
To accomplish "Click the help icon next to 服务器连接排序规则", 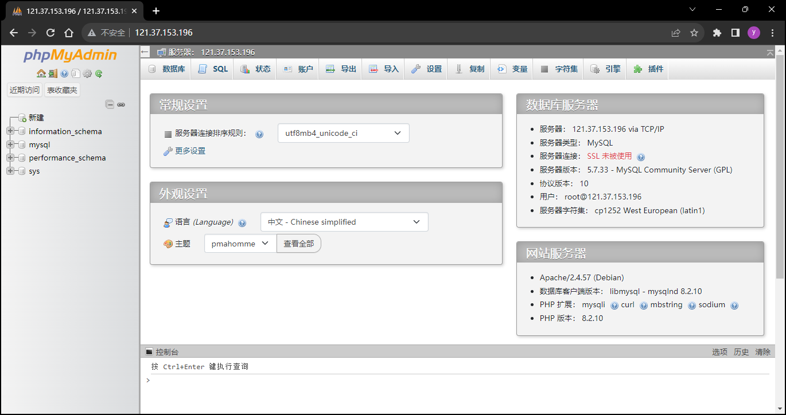I will [259, 134].
